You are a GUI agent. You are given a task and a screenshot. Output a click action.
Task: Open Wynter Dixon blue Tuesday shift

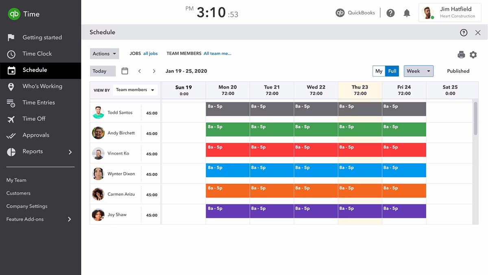(x=272, y=170)
